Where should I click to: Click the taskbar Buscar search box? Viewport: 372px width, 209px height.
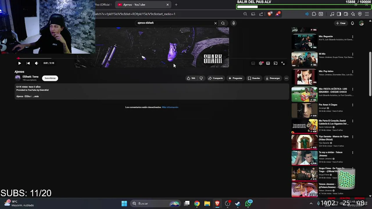156,203
